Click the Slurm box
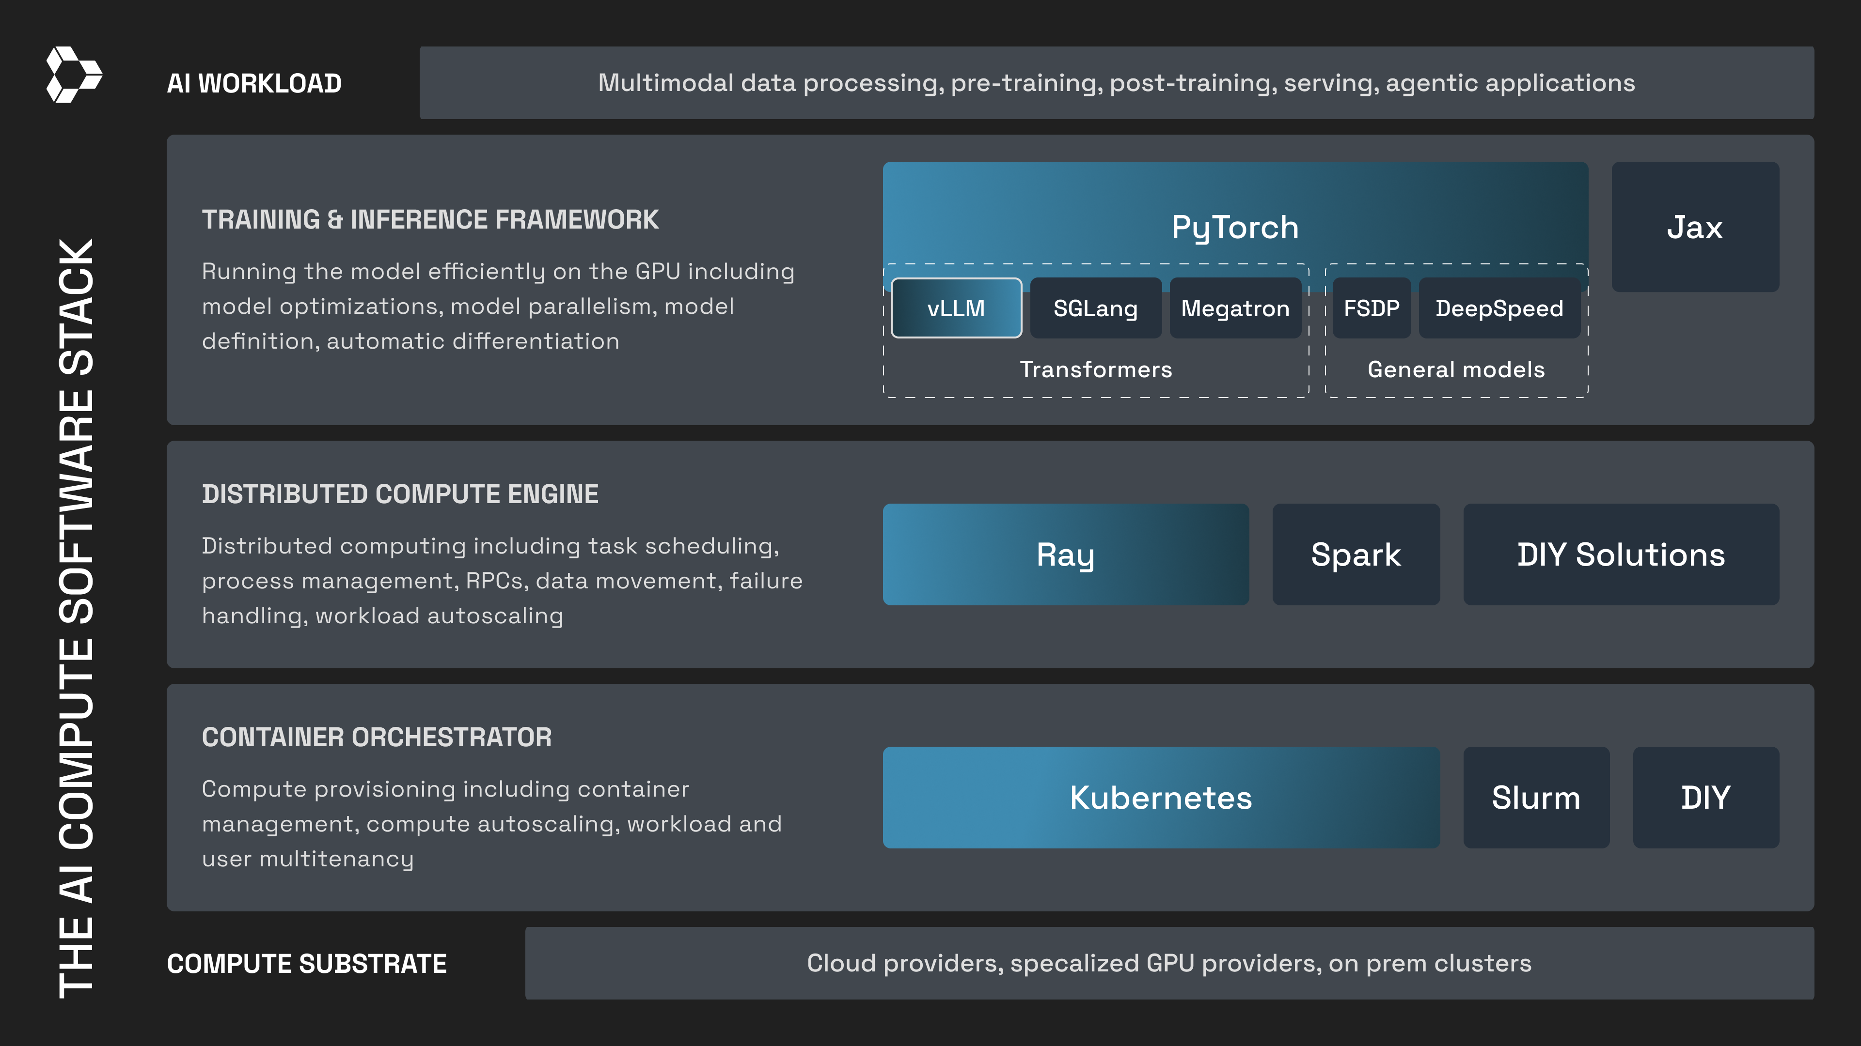The height and width of the screenshot is (1046, 1861). (x=1536, y=798)
